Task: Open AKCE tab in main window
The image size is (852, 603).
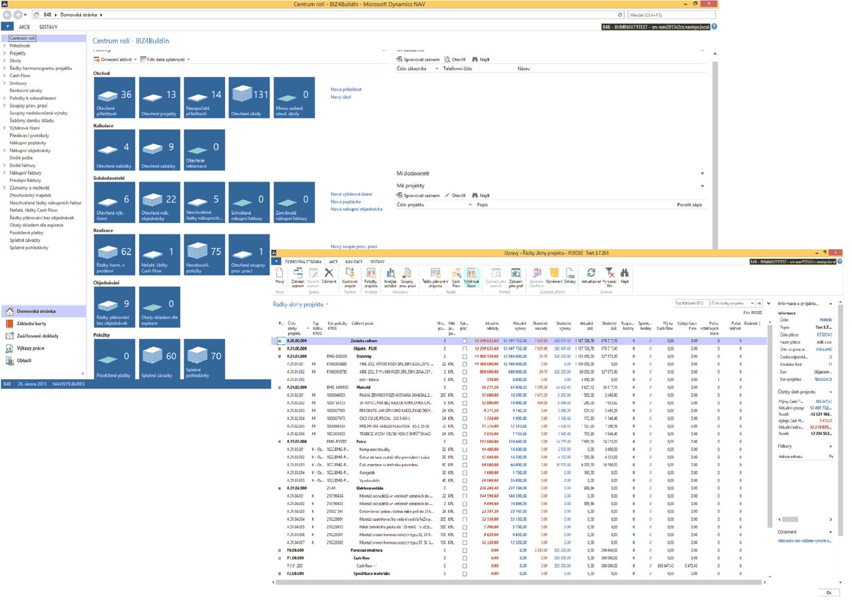Action: (24, 27)
